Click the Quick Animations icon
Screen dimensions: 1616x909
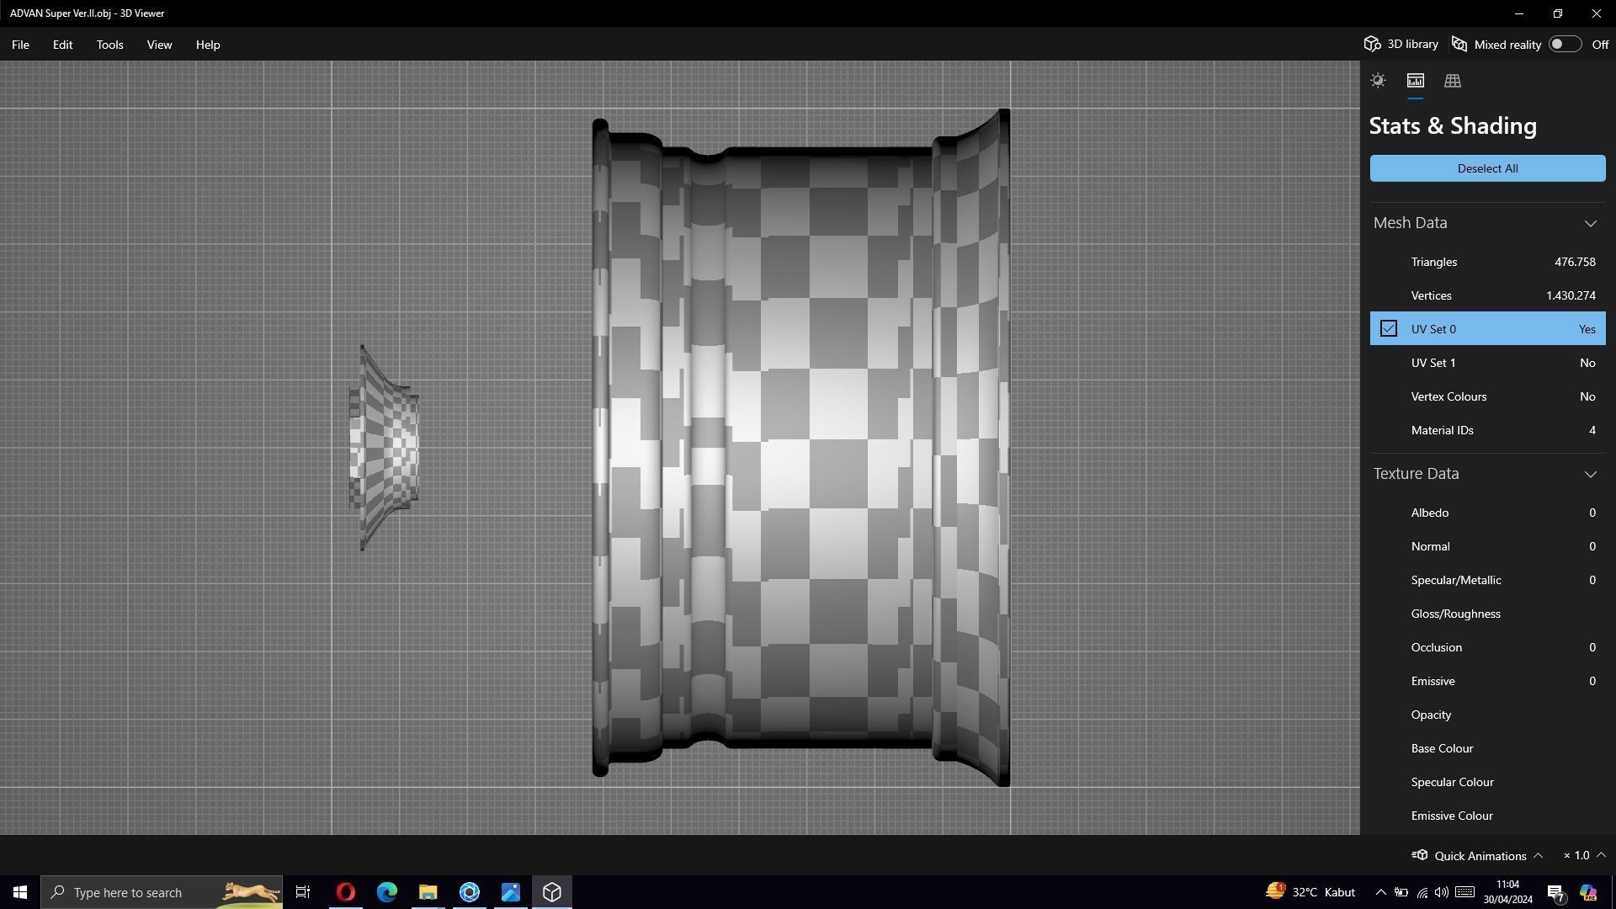1420,855
